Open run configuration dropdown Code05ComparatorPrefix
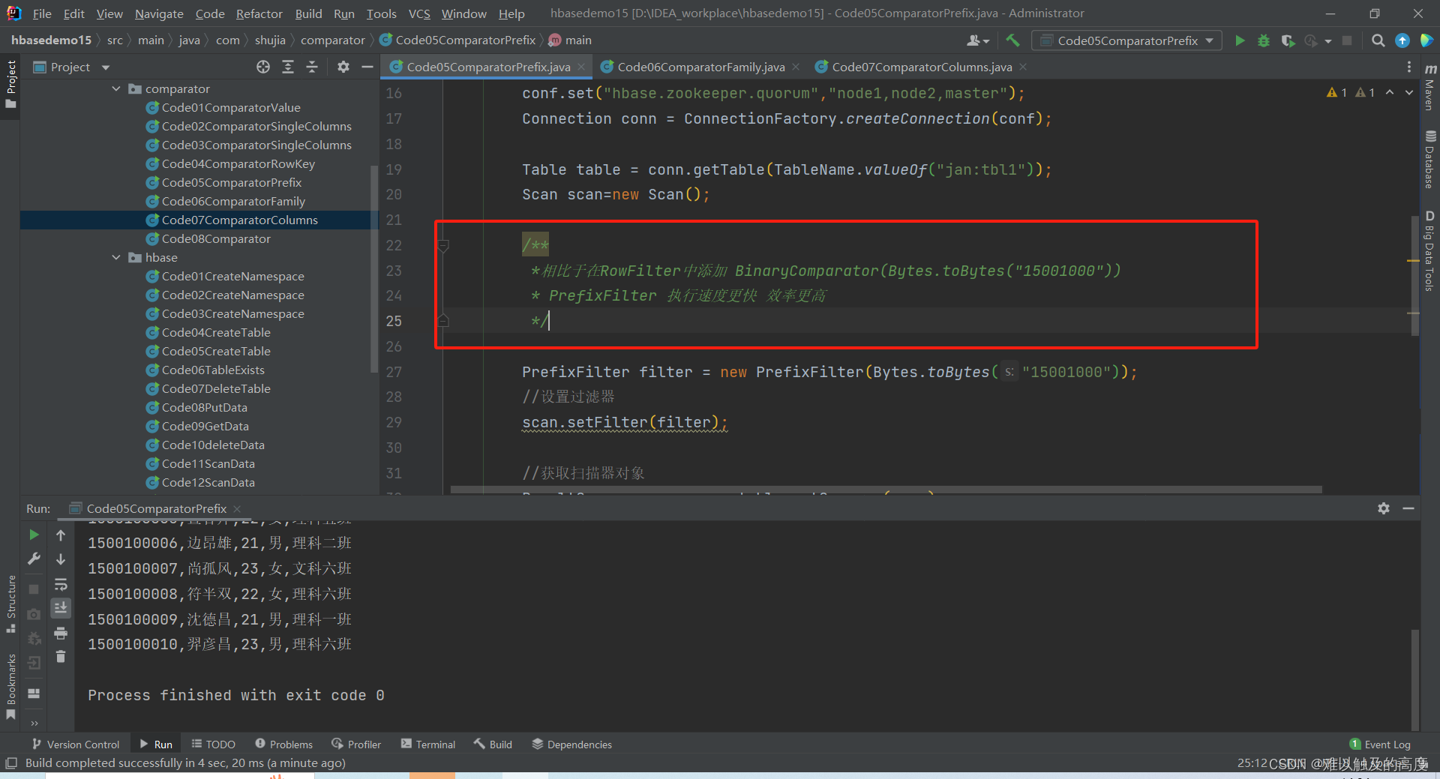The width and height of the screenshot is (1440, 779). click(1127, 40)
